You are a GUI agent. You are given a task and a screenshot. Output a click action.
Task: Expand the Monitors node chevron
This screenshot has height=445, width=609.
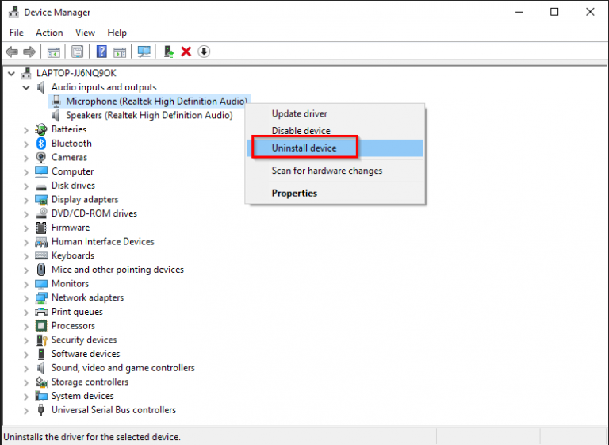(26, 284)
